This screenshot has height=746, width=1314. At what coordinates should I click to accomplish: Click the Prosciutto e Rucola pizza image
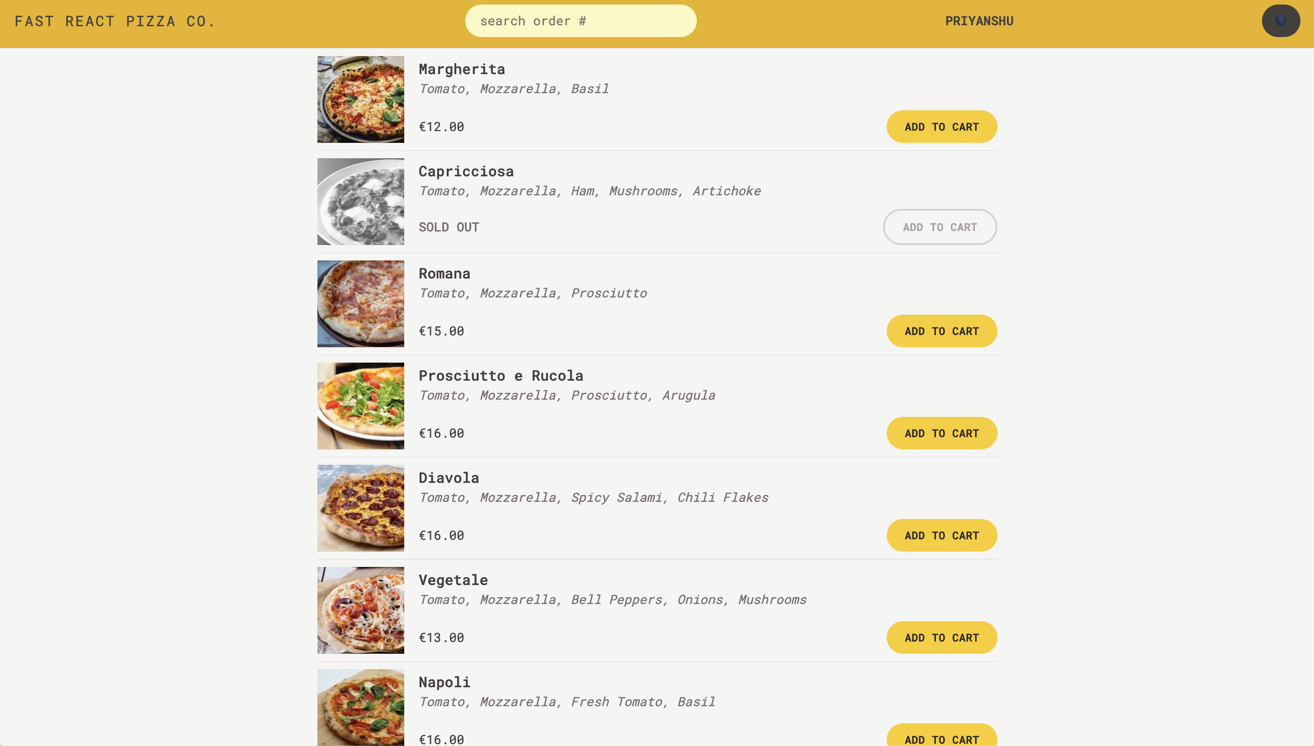(x=361, y=406)
